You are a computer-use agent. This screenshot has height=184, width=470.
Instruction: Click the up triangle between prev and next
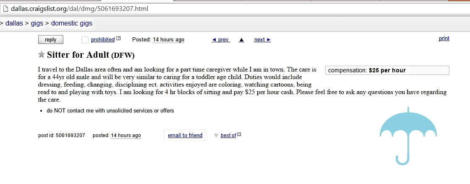point(241,40)
